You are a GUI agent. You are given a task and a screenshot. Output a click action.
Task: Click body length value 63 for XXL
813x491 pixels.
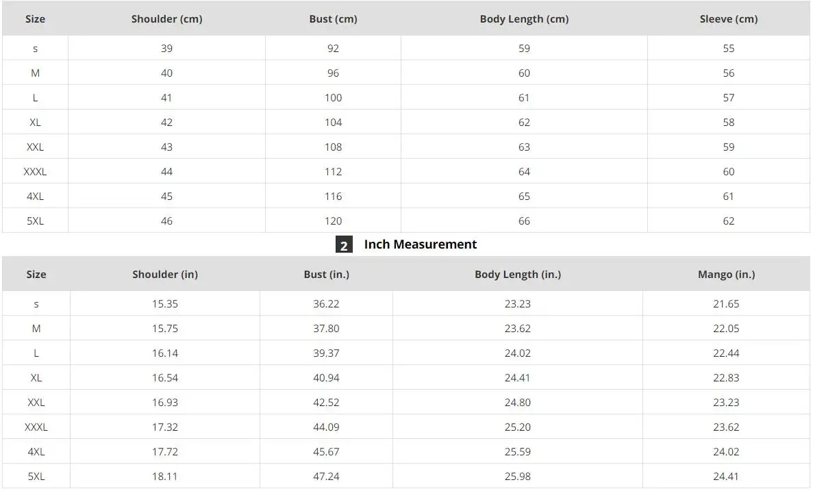[524, 147]
